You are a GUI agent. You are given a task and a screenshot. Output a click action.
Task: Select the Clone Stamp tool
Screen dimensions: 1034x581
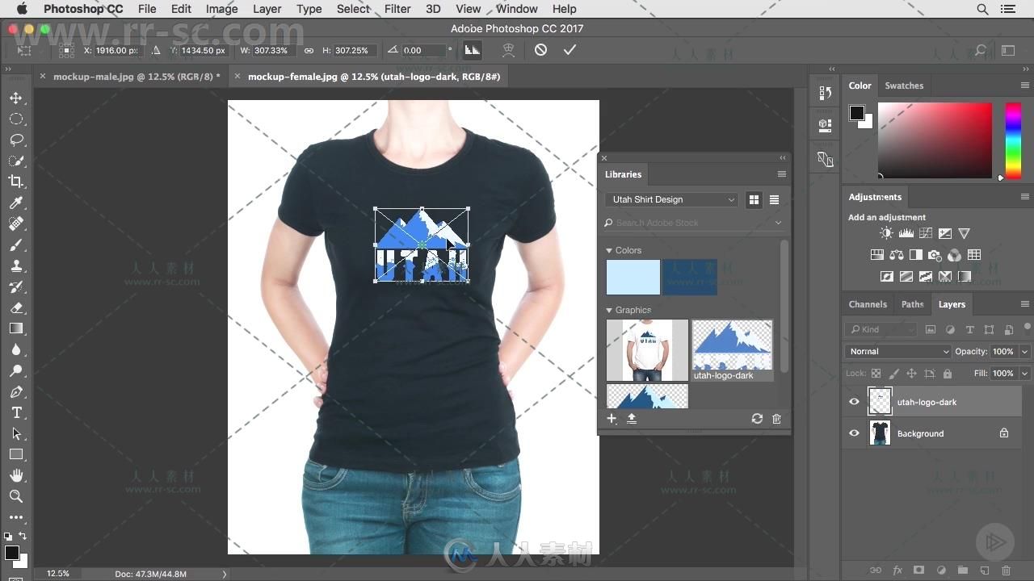(15, 265)
